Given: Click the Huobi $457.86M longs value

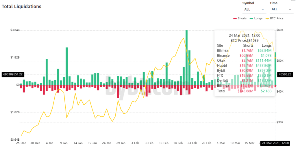Looking at the screenshot, I should pos(264,65).
